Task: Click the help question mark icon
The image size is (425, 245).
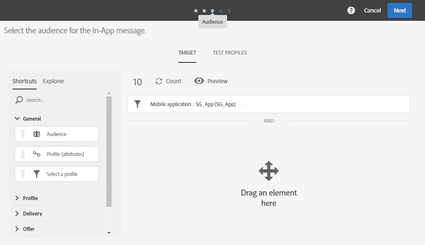Action: tap(351, 10)
